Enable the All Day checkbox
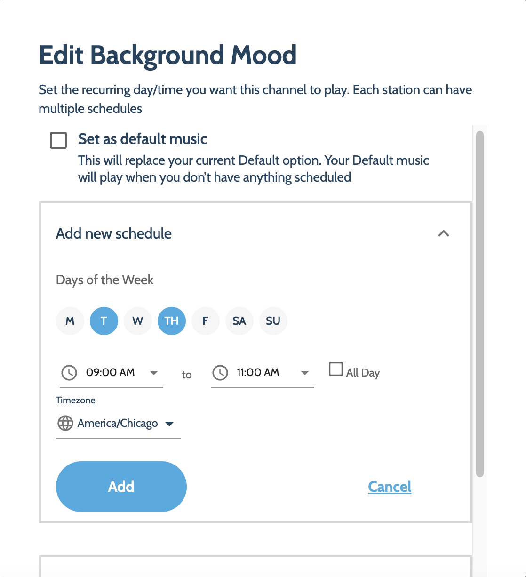 point(336,369)
